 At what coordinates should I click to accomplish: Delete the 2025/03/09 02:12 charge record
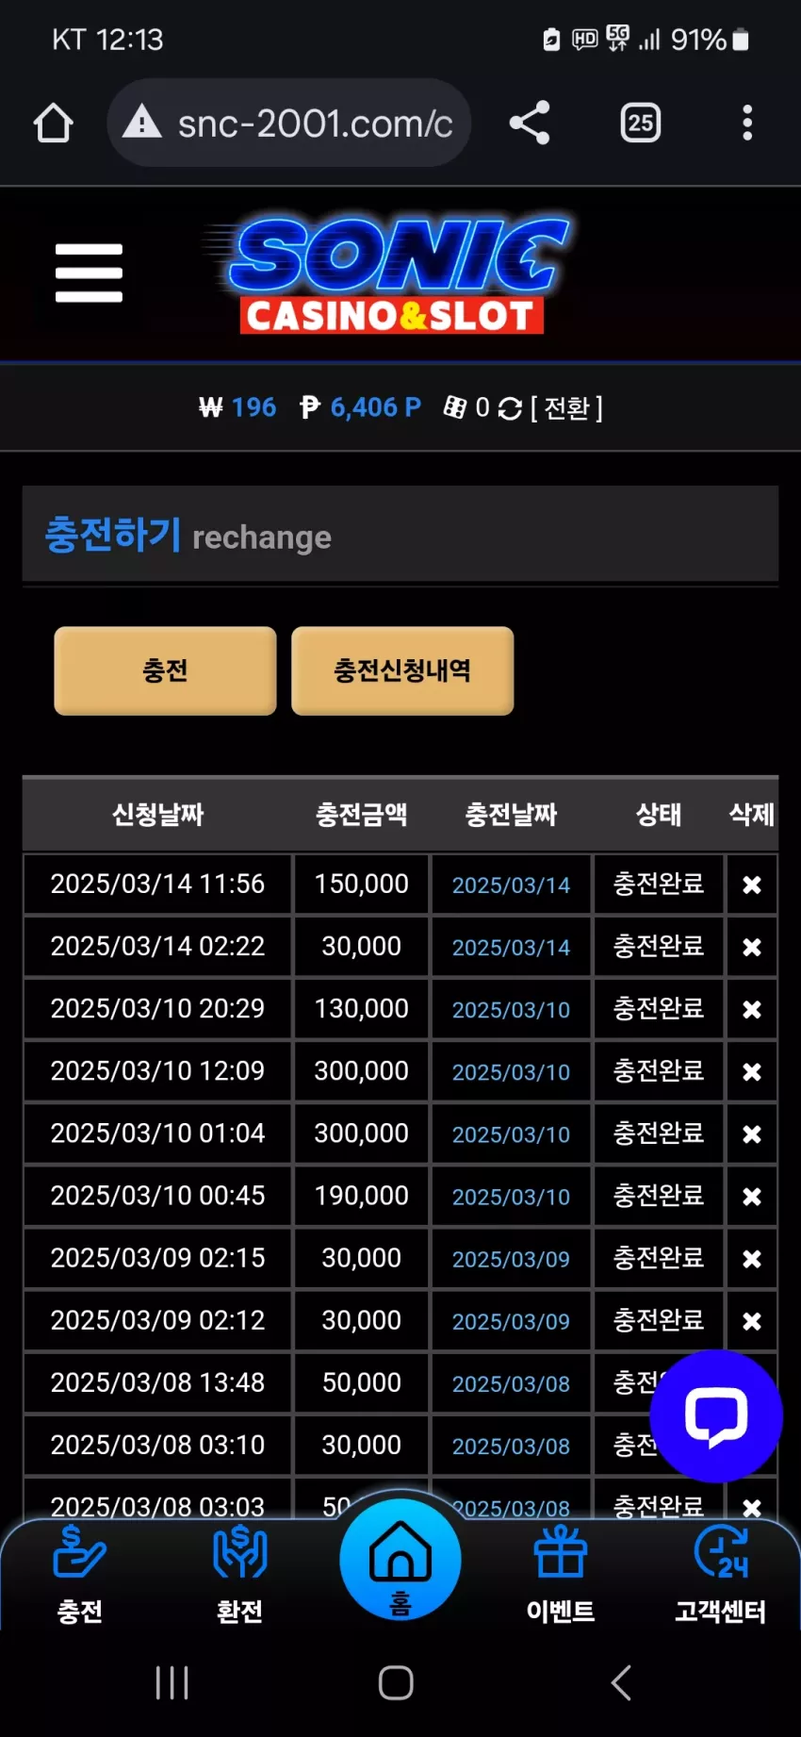pos(752,1321)
